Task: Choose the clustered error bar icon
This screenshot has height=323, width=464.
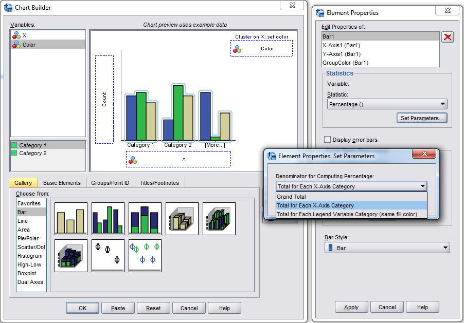Action: point(145,255)
